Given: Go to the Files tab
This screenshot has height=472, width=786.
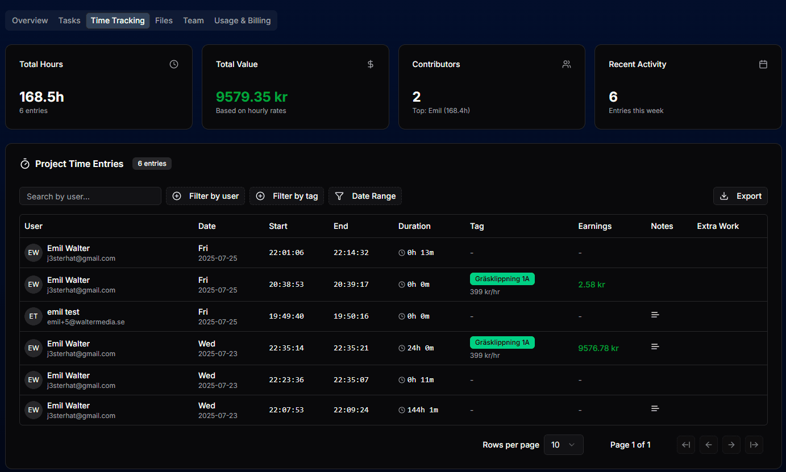Looking at the screenshot, I should (164, 20).
